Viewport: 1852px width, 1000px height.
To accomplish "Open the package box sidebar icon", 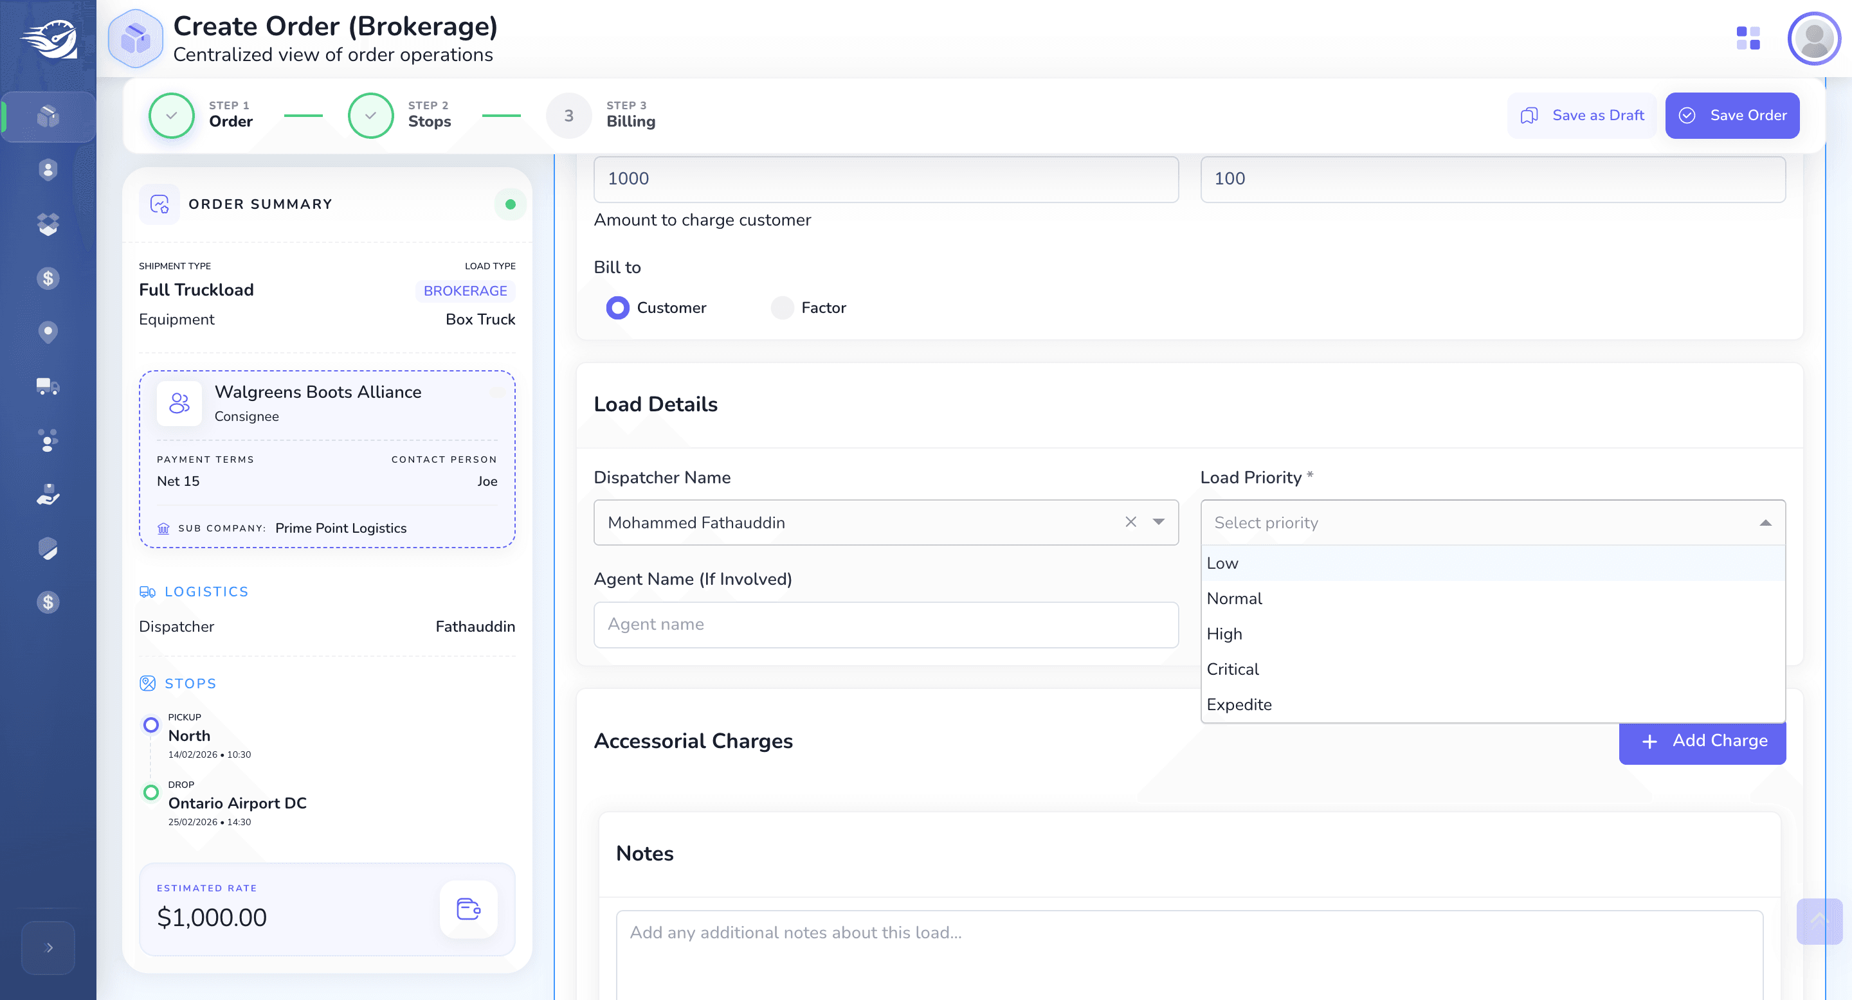I will [48, 116].
